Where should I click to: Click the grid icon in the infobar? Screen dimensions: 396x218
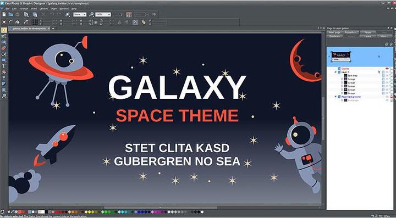pos(35,22)
